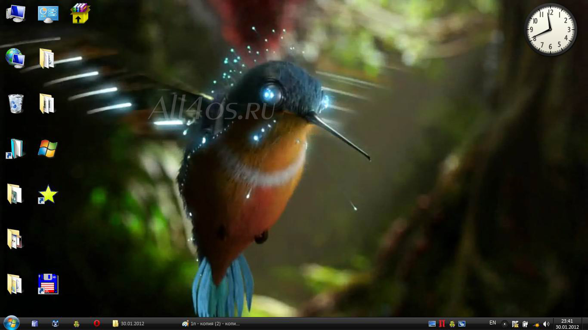Click the yellow taskbar icon beside Opera
Image resolution: width=588 pixels, height=330 pixels.
76,324
